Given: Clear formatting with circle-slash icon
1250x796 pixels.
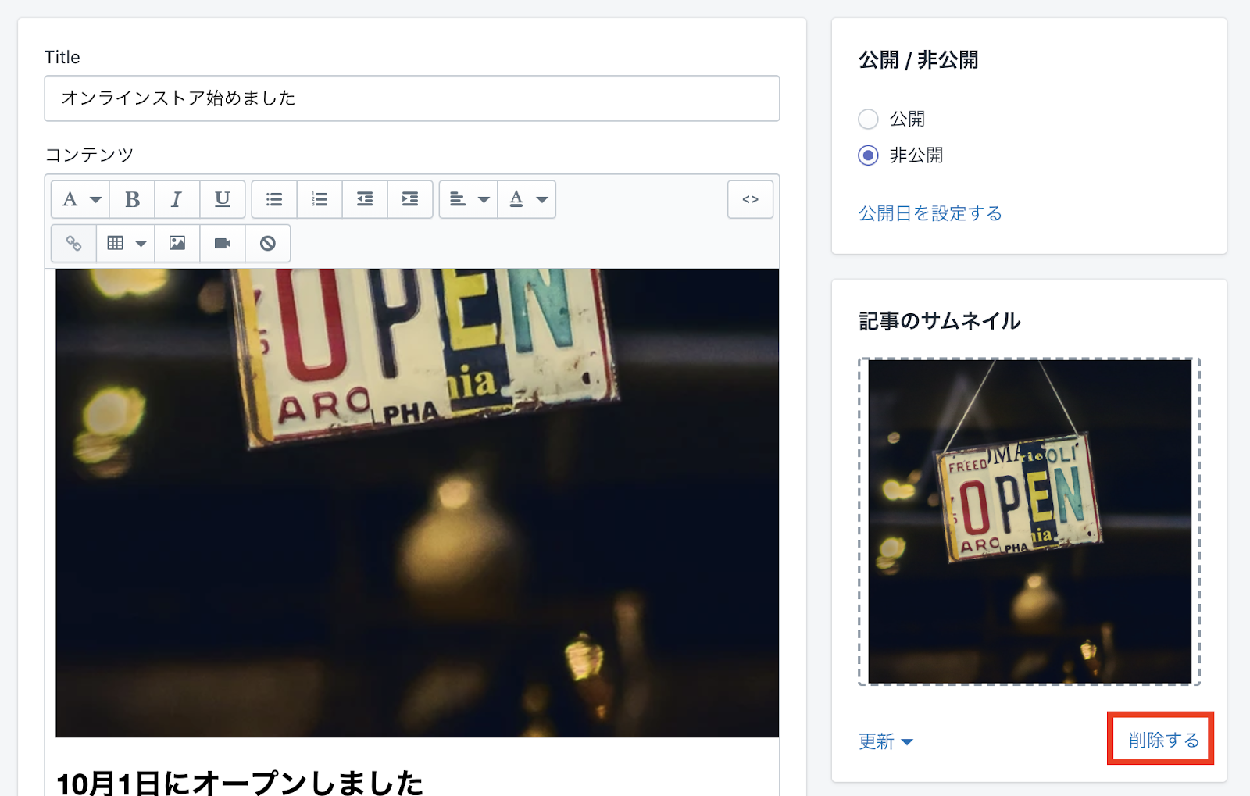Looking at the screenshot, I should (268, 244).
